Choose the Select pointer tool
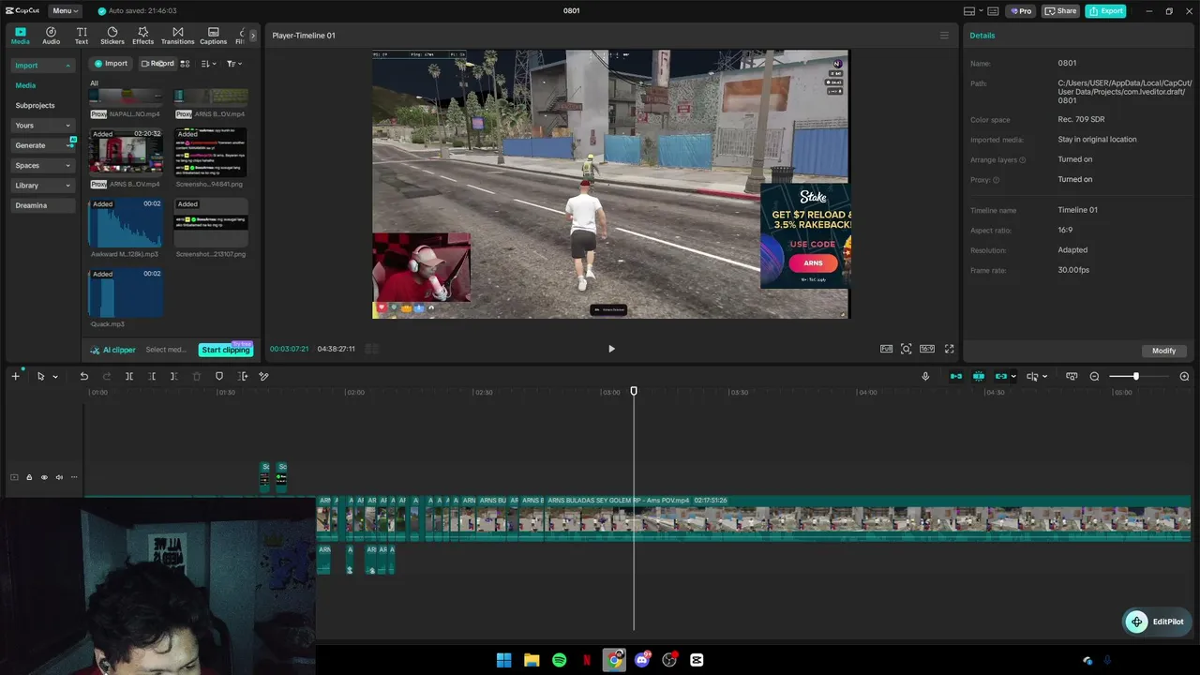 40,376
